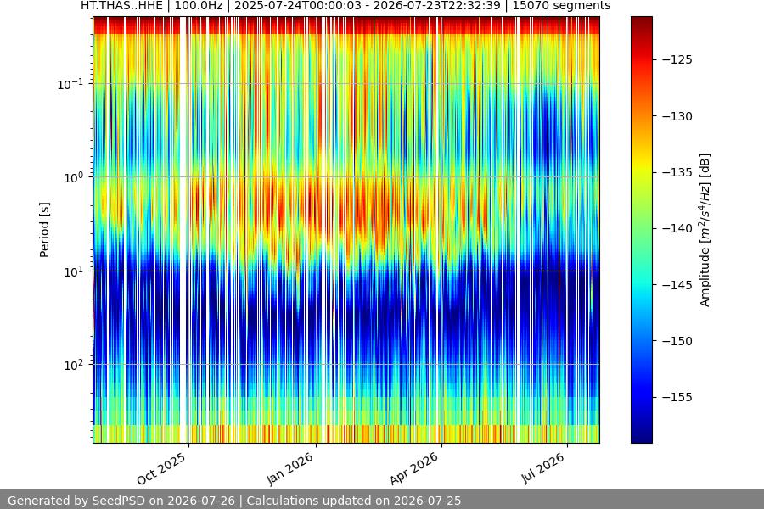The width and height of the screenshot is (764, 509).
Task: Click the amplitude colorbar gradient
Action: click(x=641, y=230)
